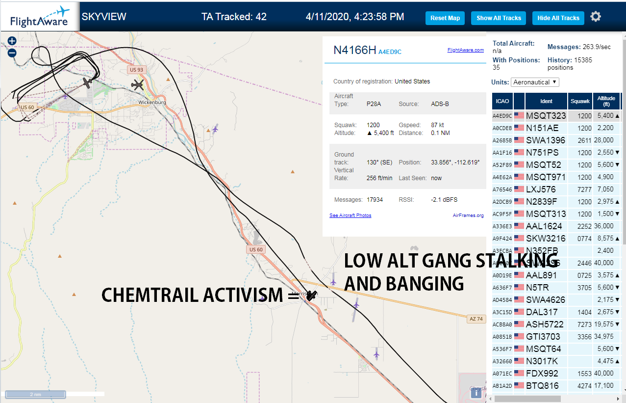The image size is (626, 403).
Task: Click the US flag in the BTQ816 row
Action: 519,386
